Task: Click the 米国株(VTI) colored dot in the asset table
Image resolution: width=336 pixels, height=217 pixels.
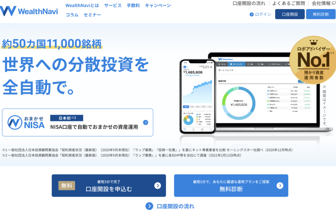Action: point(269,91)
